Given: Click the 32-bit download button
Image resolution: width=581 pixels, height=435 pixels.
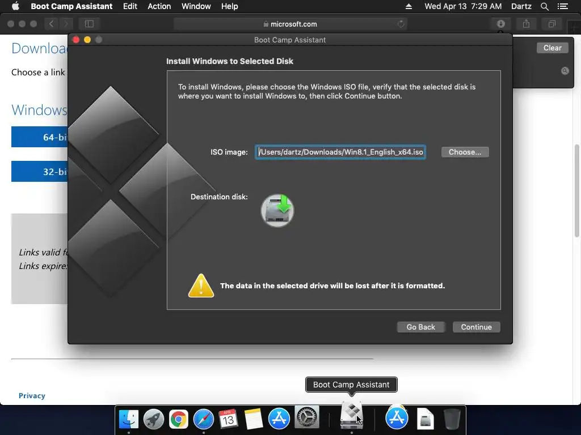Looking at the screenshot, I should pos(40,171).
